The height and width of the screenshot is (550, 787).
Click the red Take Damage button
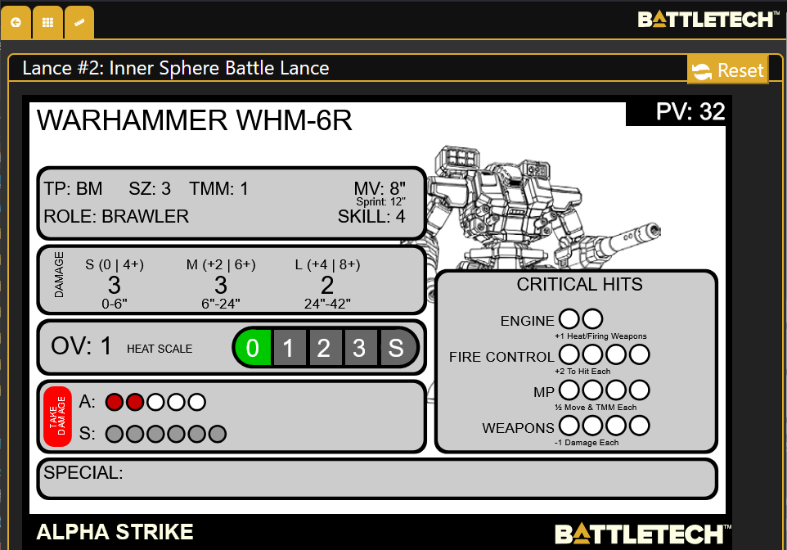[x=58, y=417]
